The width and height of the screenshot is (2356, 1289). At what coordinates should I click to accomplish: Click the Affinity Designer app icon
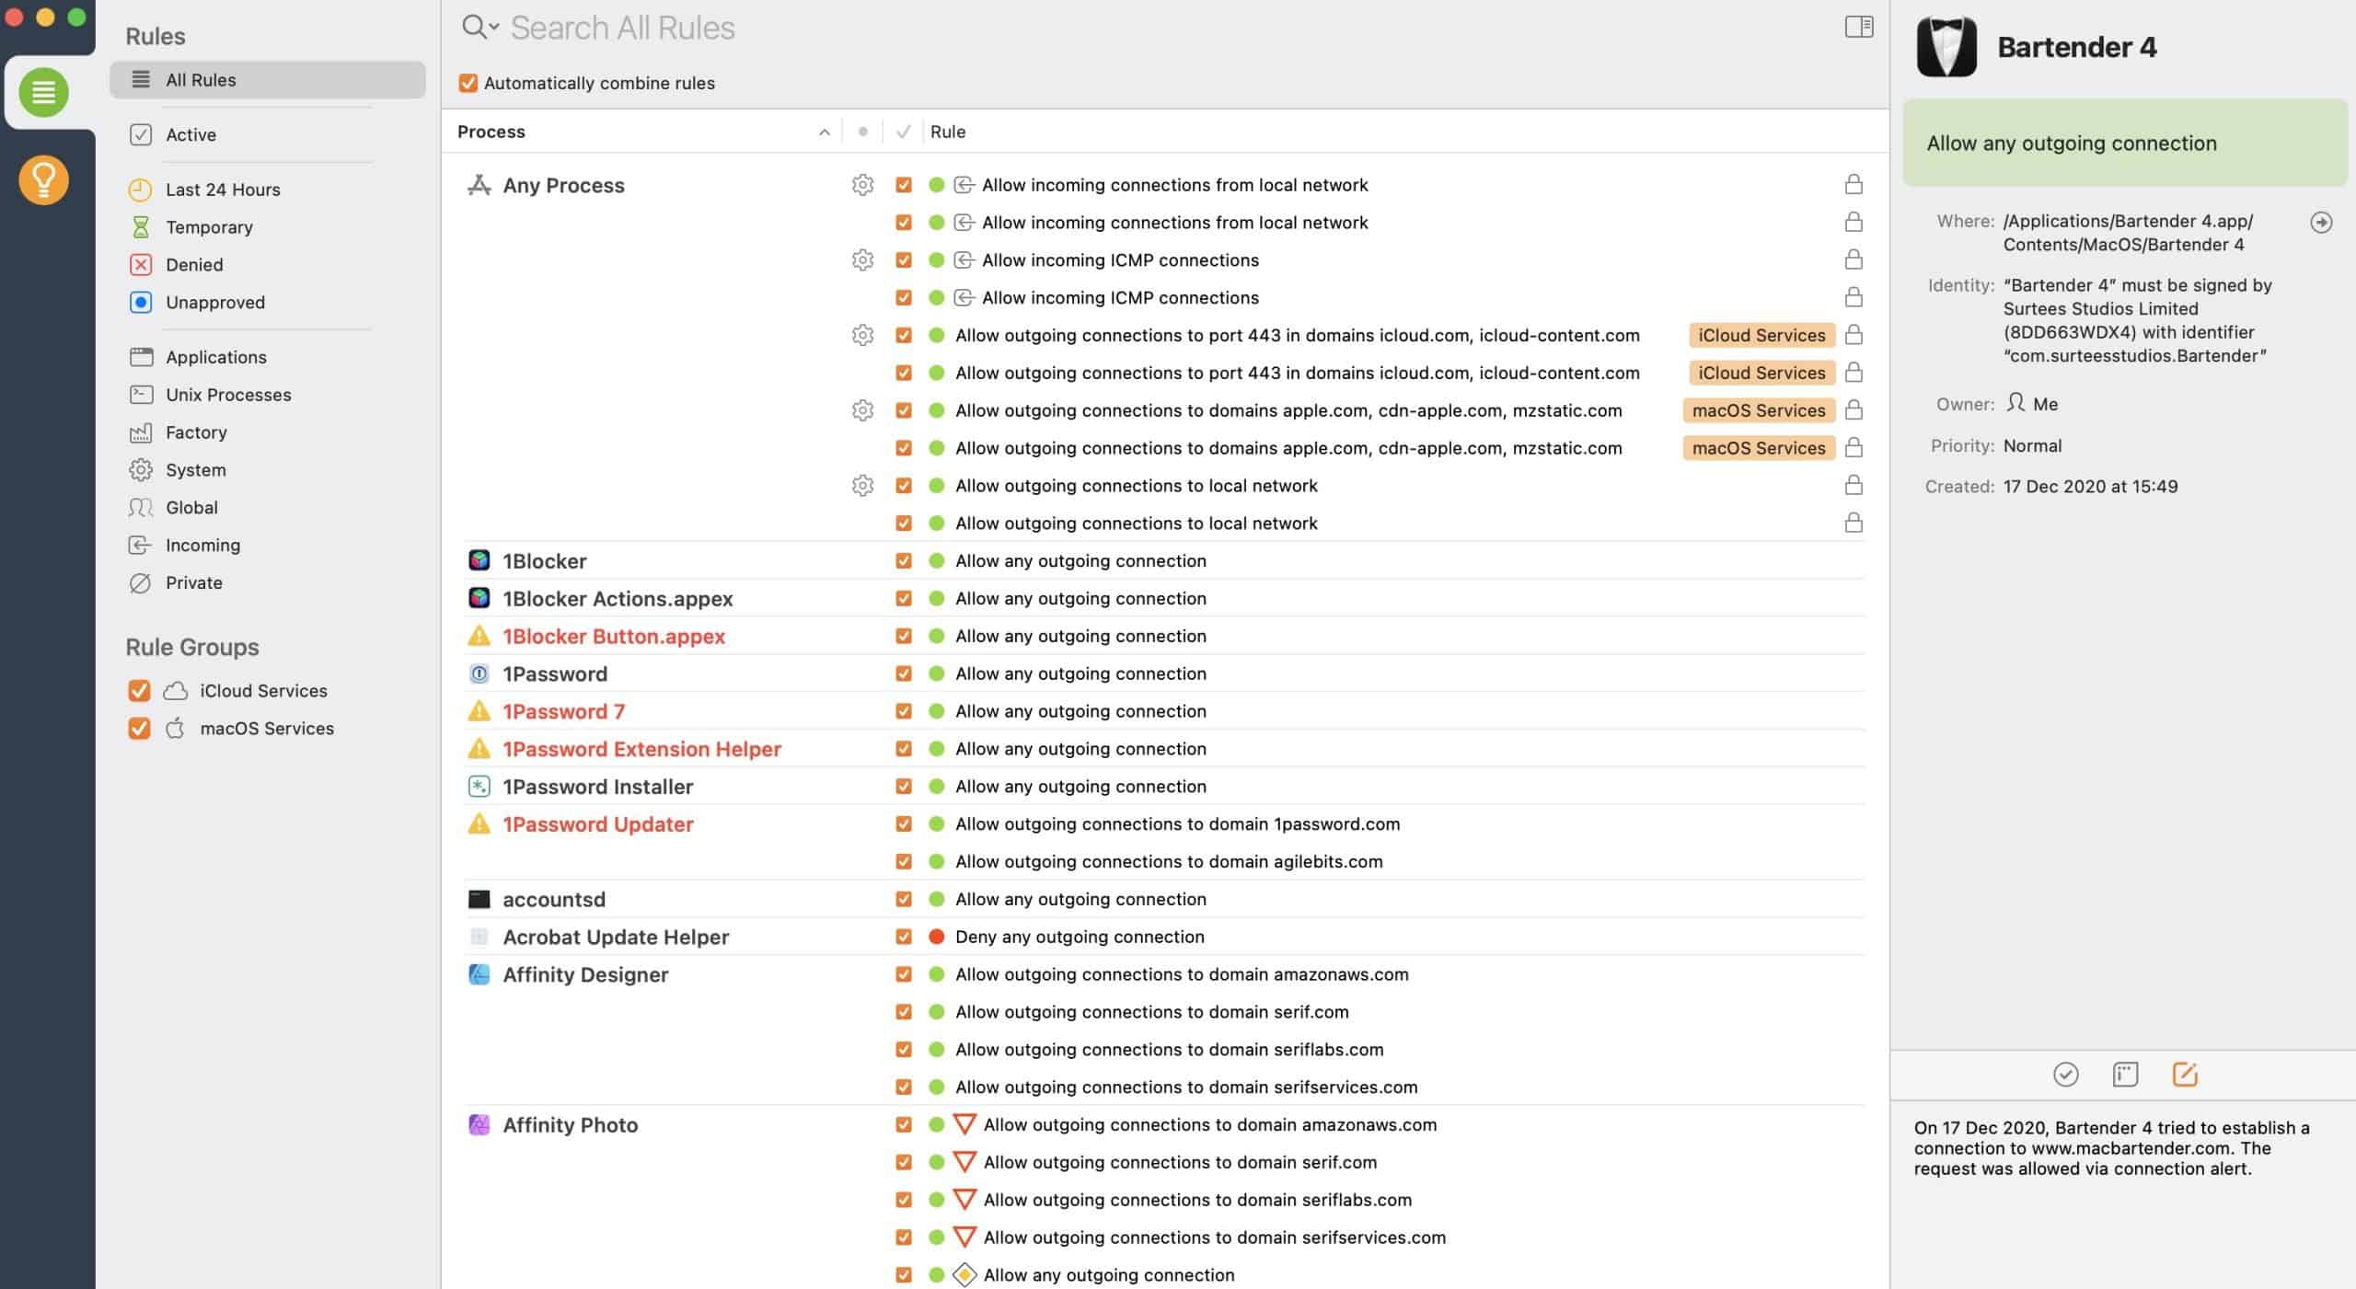click(479, 974)
